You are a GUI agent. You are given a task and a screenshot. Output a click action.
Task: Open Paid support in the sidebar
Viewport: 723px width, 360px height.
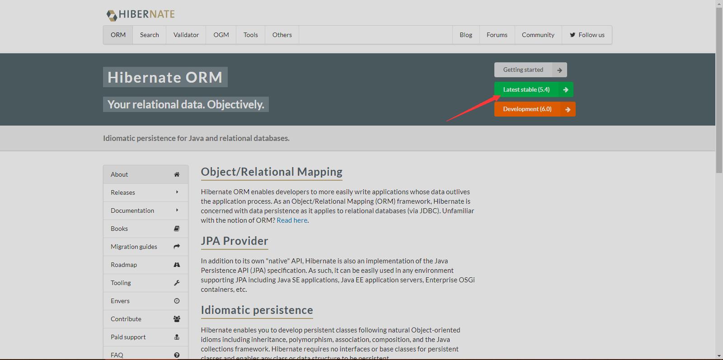(146, 337)
